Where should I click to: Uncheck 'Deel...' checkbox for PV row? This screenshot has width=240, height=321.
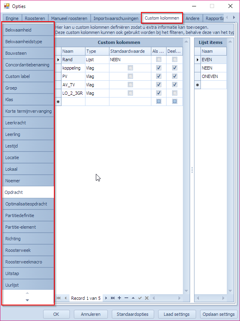pos(175,76)
